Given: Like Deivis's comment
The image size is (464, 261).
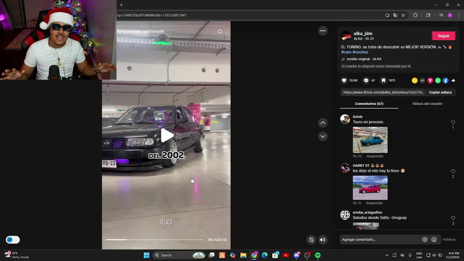Looking at the screenshot, I should click(x=453, y=123).
